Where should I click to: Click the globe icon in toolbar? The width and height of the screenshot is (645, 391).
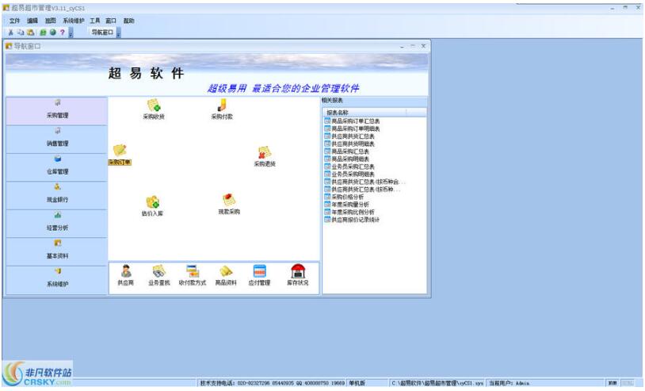click(52, 32)
